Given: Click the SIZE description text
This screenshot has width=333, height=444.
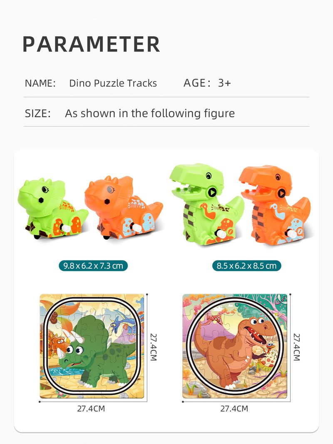Looking at the screenshot, I should 150,113.
